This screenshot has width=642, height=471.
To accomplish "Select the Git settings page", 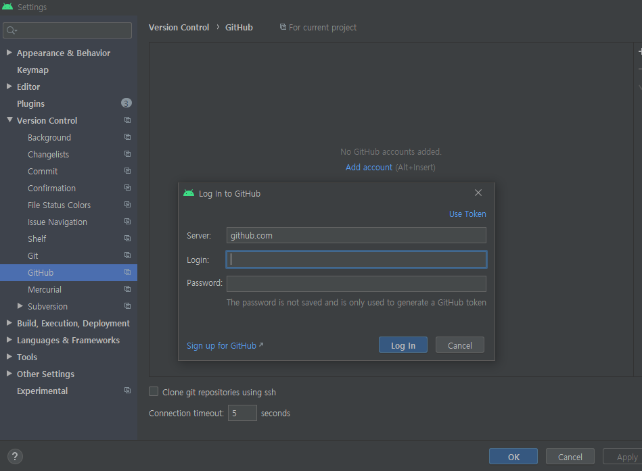I will click(32, 255).
